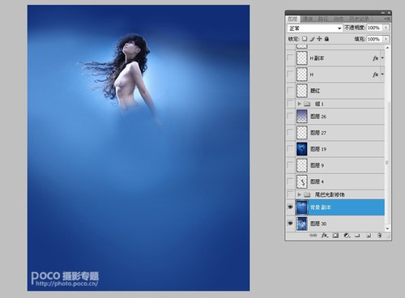Show the 图层 26 layer visibility

(290, 117)
